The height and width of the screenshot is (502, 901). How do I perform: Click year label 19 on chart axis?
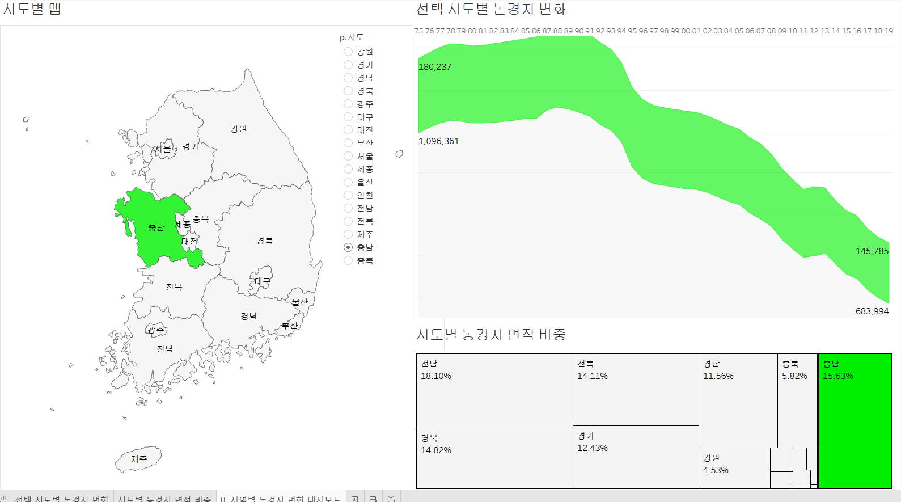click(x=889, y=31)
